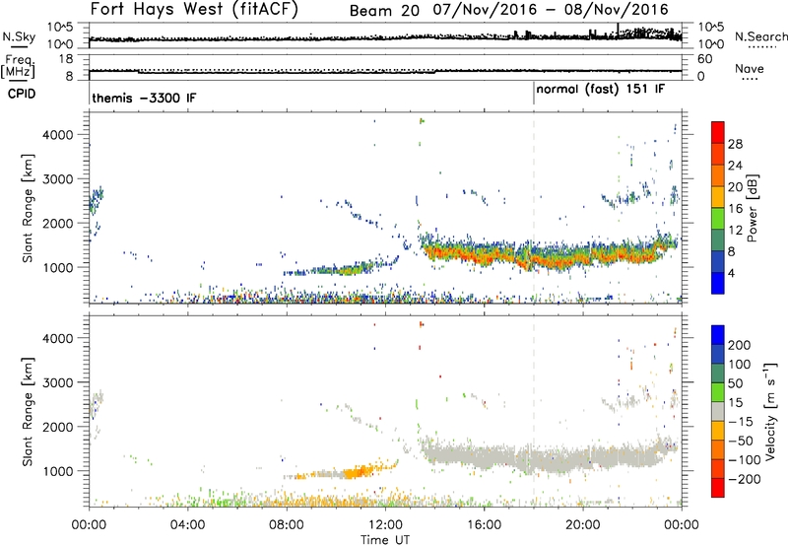This screenshot has height=546, width=788.
Task: Click the 'N.Search' legend label
Action: 761,36
